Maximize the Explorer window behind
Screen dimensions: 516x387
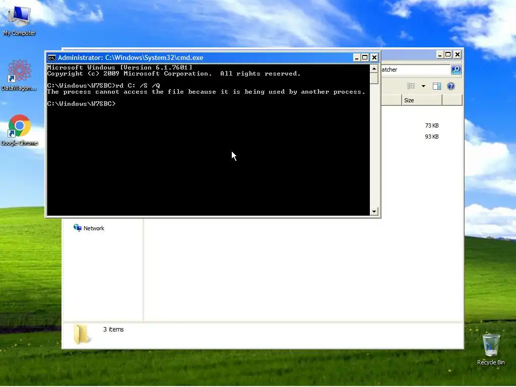[x=448, y=54]
